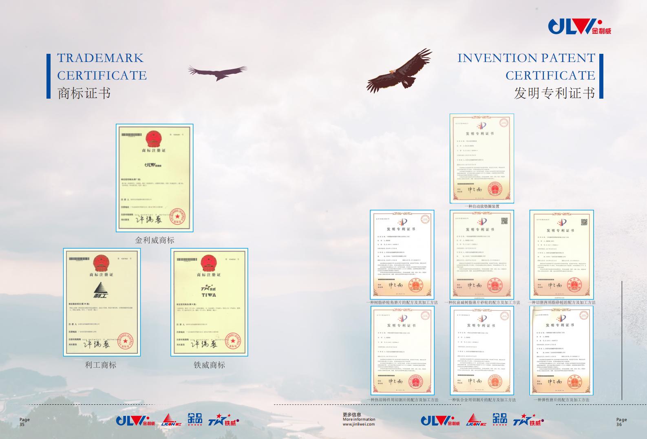Click the JLW 金利威 logo in page 35 footer
This screenshot has height=439, width=647.
[135, 421]
